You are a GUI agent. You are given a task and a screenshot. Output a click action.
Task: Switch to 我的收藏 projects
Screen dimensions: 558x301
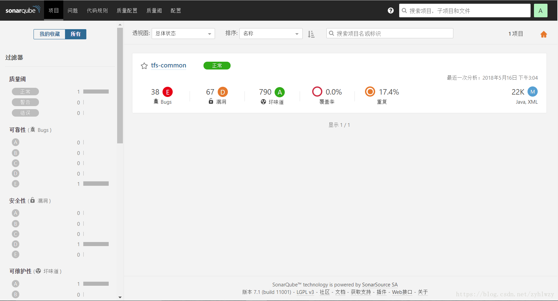click(x=49, y=34)
